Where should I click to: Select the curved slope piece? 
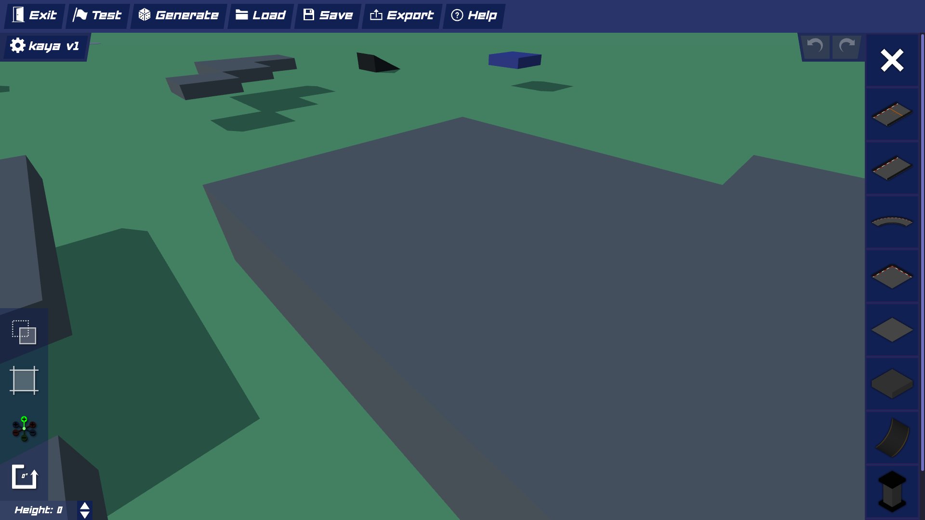click(891, 438)
